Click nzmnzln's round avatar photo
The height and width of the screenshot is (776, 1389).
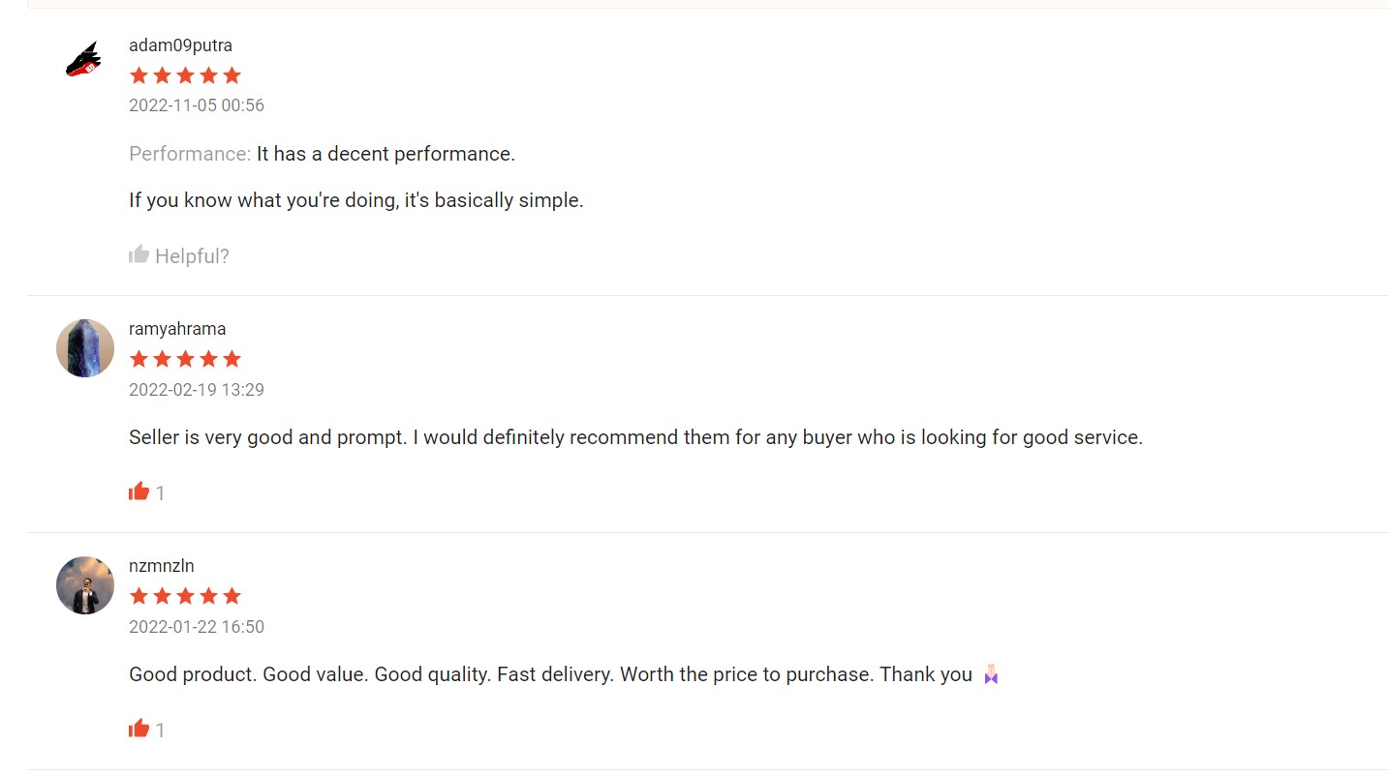(85, 585)
